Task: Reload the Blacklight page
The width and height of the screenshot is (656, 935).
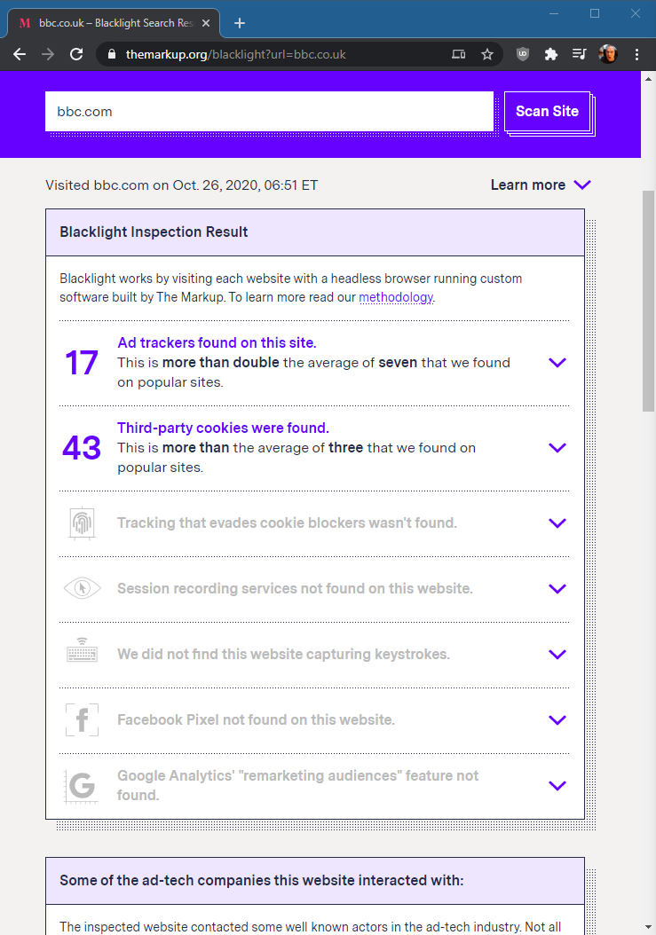Action: click(x=76, y=54)
